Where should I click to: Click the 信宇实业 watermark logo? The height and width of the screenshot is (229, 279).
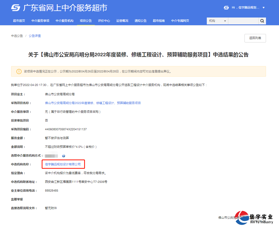242,218
